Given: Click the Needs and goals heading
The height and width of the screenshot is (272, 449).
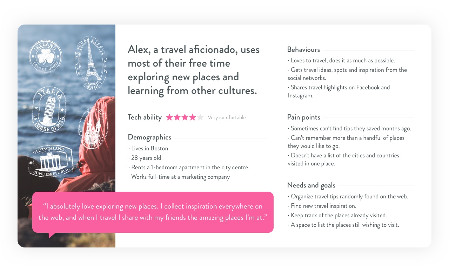Looking at the screenshot, I should pyautogui.click(x=311, y=185).
